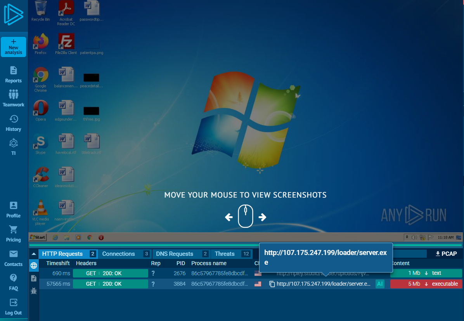Click Log Out in the sidebar

tap(13, 307)
